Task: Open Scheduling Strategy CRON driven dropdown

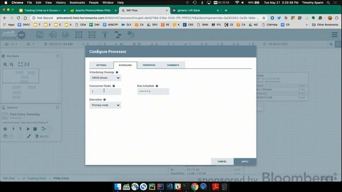Action: click(105, 78)
